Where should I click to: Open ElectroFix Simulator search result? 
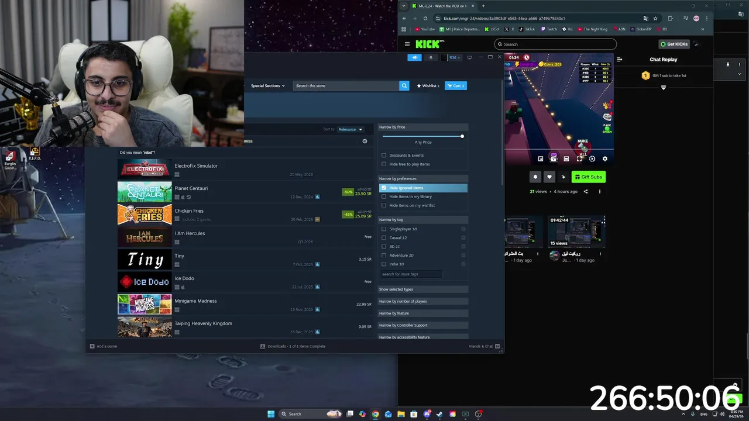(245, 170)
